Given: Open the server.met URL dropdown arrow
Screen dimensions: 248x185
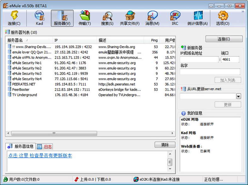Looking at the screenshot, I should 239,96.
